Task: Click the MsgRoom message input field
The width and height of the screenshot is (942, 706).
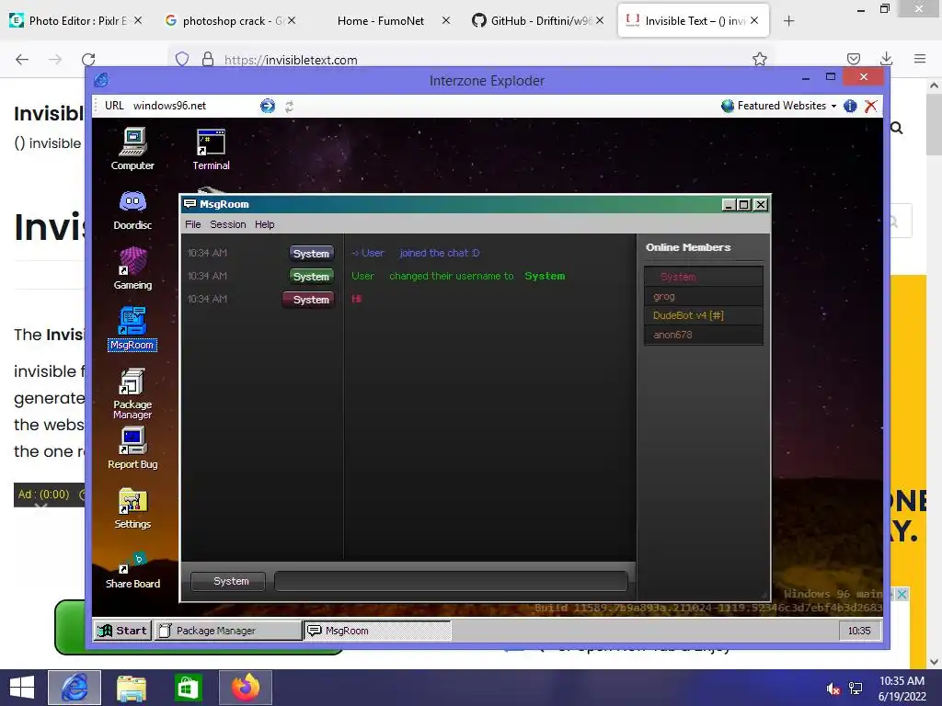Action: tap(451, 581)
